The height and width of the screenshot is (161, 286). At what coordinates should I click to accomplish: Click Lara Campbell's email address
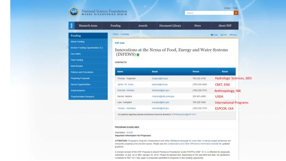point(160,103)
